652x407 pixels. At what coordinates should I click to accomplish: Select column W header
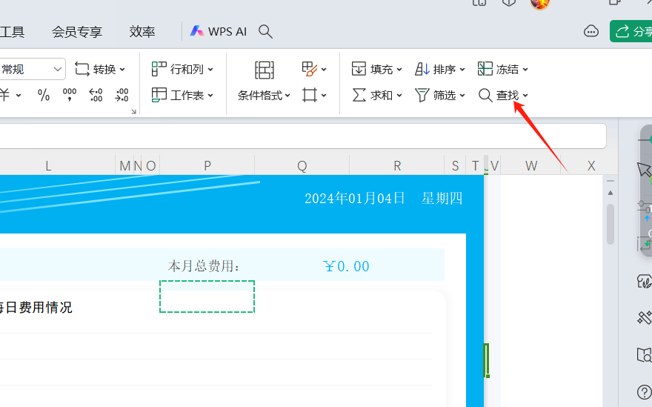(531, 165)
